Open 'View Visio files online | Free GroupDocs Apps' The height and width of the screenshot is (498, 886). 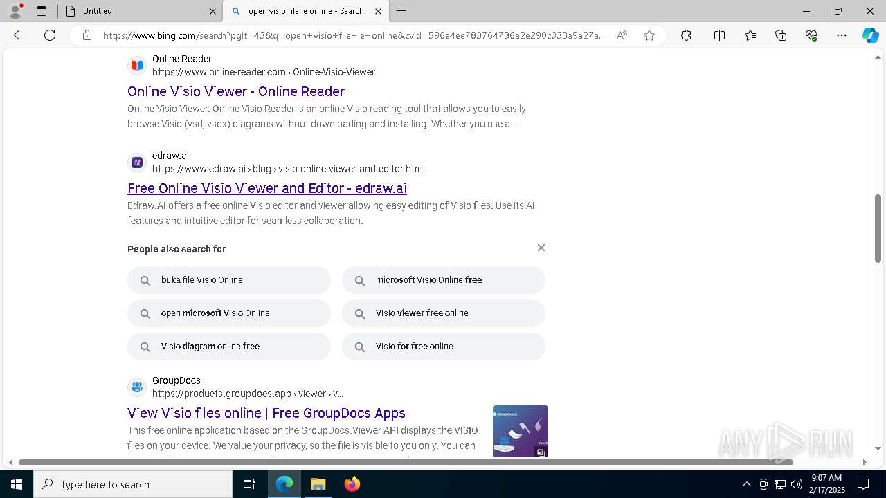[266, 413]
